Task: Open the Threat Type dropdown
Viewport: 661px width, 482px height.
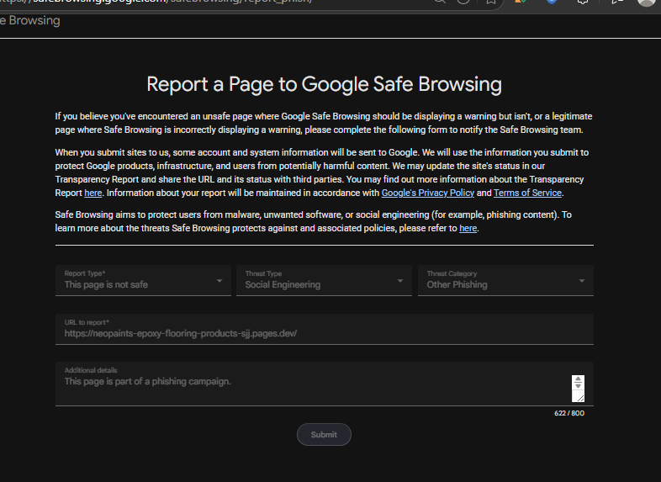Action: click(x=324, y=280)
